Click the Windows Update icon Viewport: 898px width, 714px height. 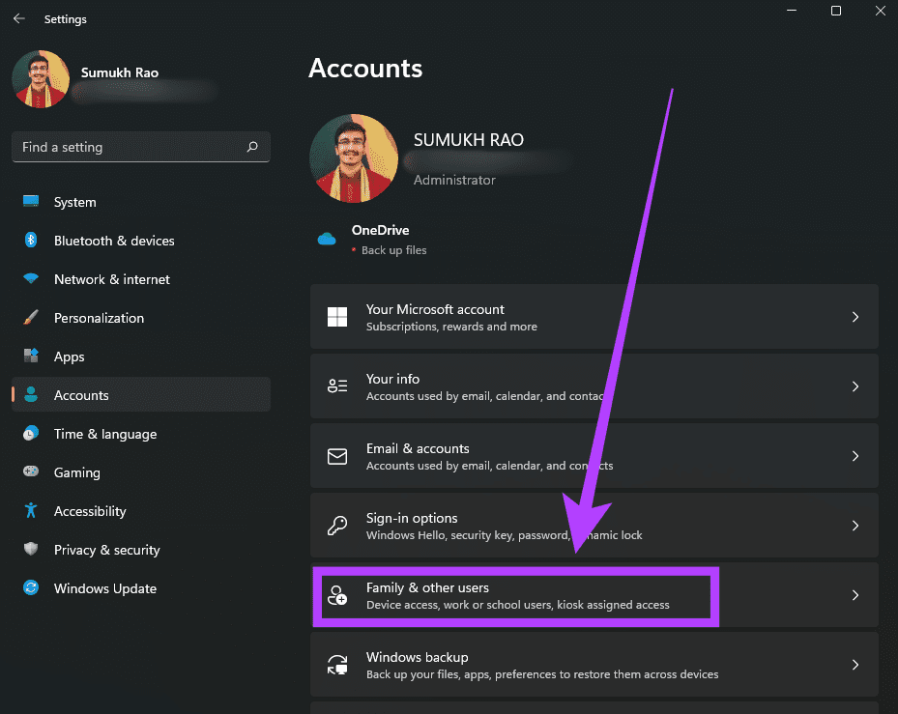pos(29,588)
